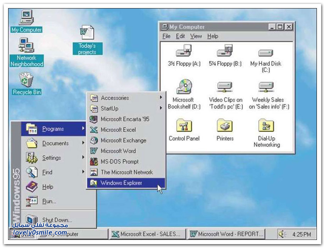The width and height of the screenshot is (325, 248).
Task: Click the "The Microsoft Network" menu text
Action: [127, 172]
